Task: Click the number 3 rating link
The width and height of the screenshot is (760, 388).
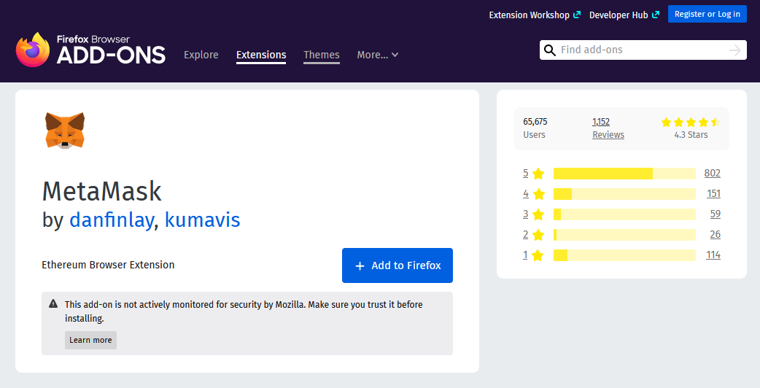Action: 525,214
